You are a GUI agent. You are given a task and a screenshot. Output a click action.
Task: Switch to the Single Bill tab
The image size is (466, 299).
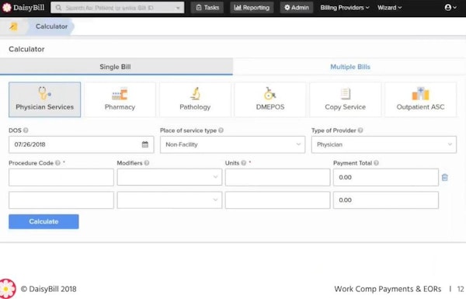116,67
